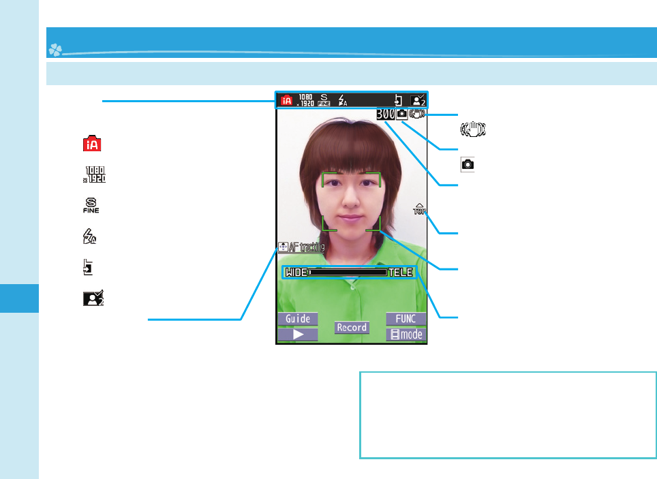Click the storage destination icon in the phone status bar

[398, 100]
